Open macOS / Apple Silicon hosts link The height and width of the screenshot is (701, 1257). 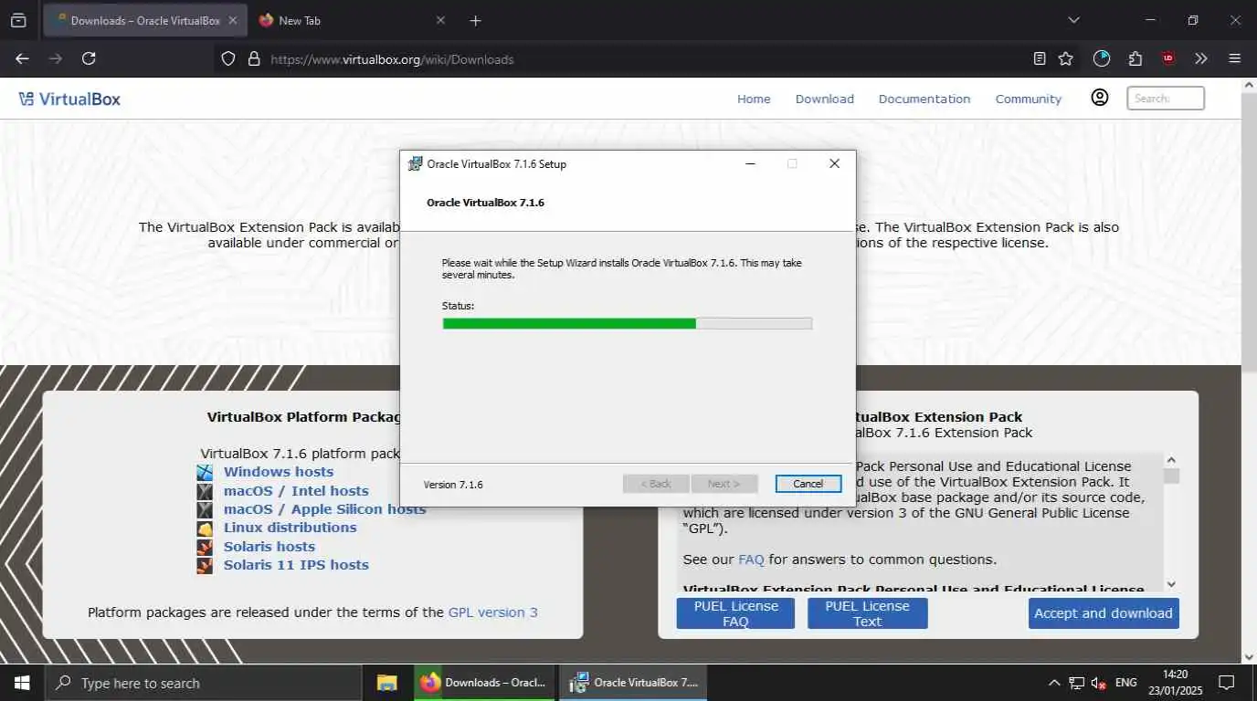(325, 509)
